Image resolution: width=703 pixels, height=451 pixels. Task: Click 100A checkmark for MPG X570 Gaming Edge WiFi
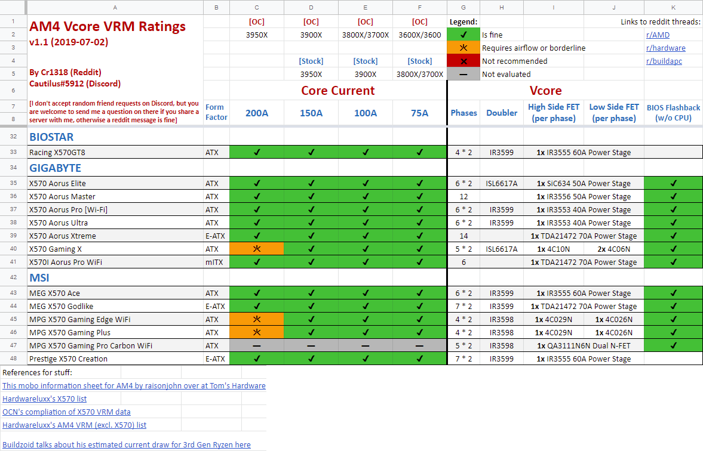tap(366, 319)
